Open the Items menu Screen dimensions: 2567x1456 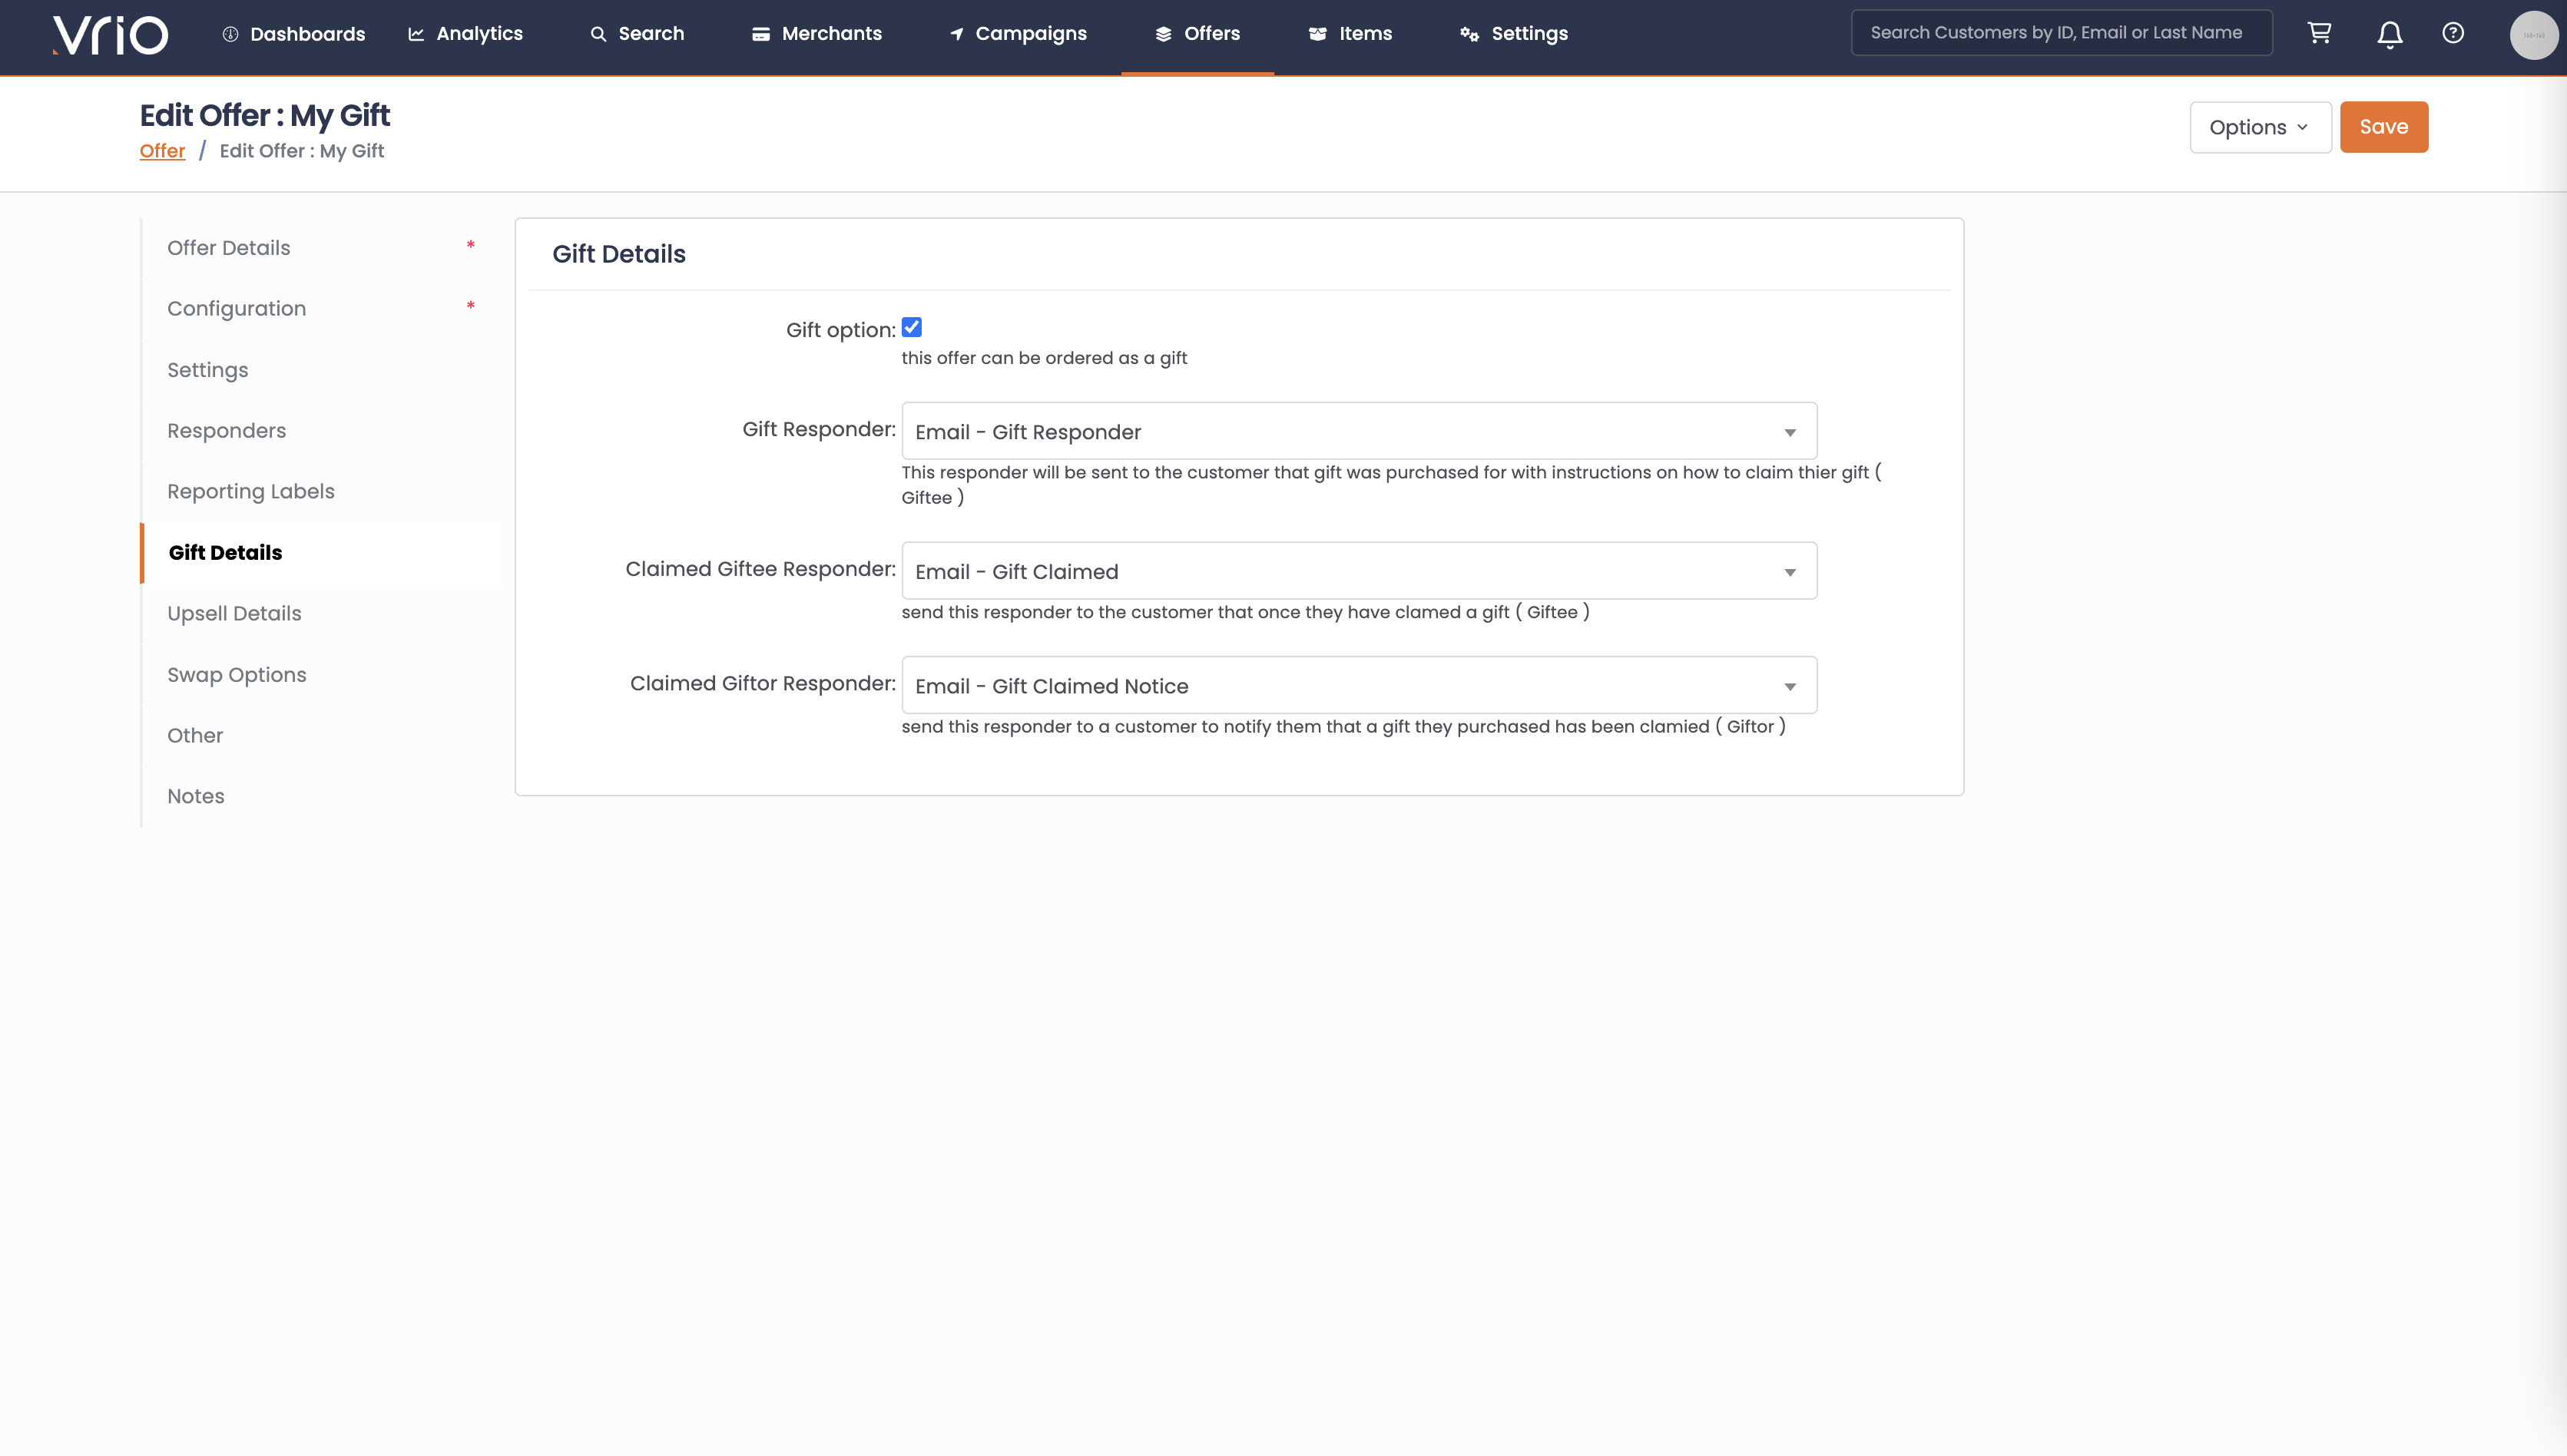tap(1351, 34)
